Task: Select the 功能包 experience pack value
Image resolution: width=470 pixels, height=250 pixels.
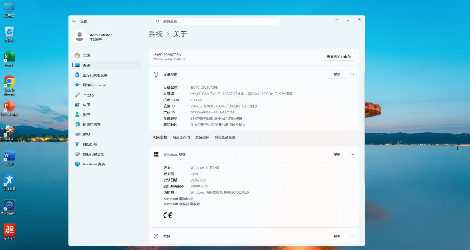Action: pos(219,192)
